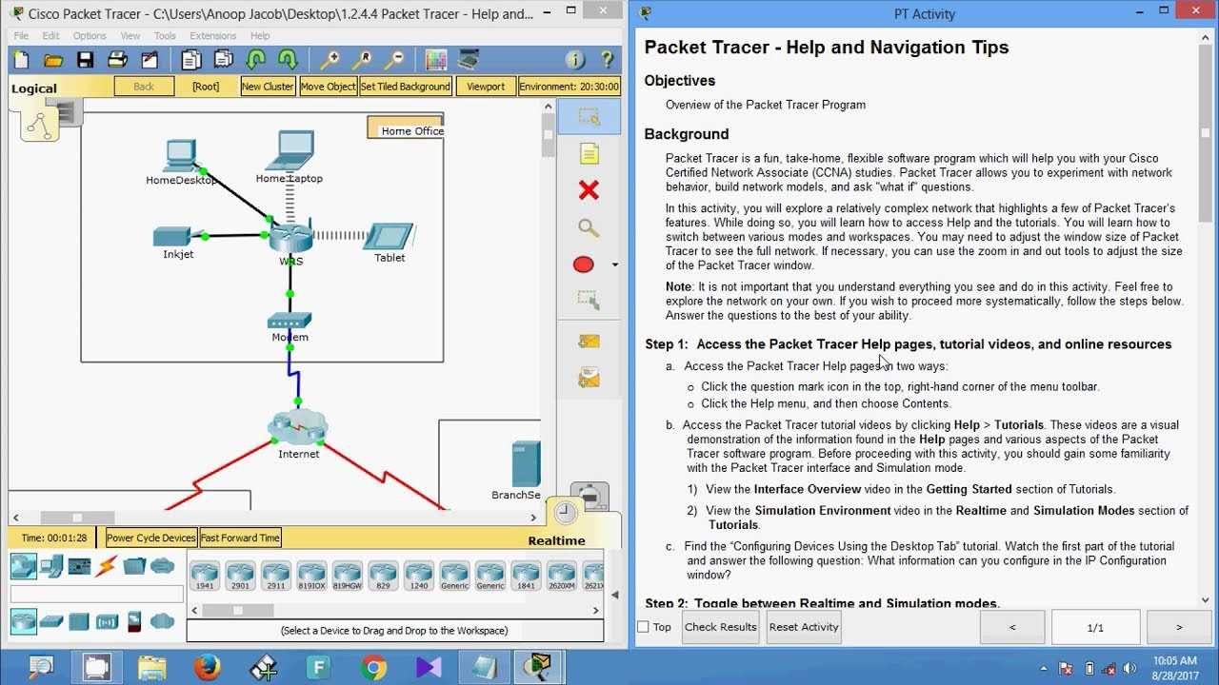Click the Power Cycle Devices button
Screen dimensions: 1219x685
150,538
